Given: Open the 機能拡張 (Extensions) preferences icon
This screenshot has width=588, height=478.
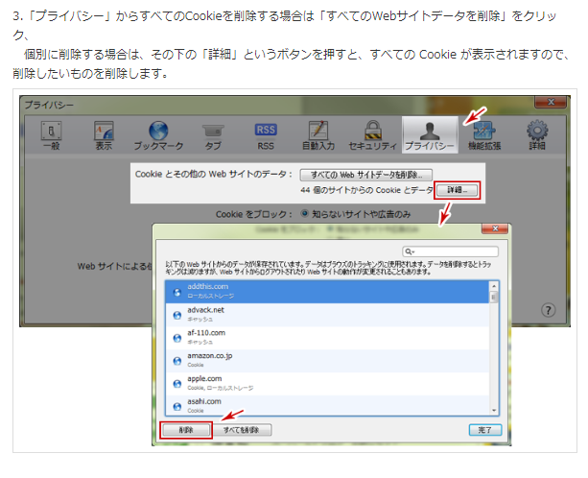Looking at the screenshot, I should click(x=483, y=133).
